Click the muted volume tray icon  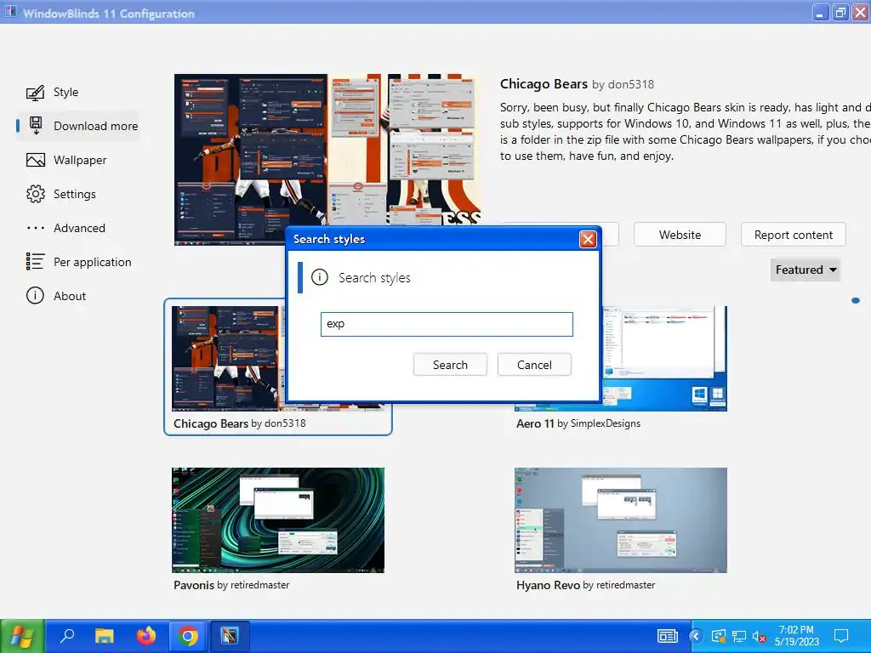click(x=759, y=636)
